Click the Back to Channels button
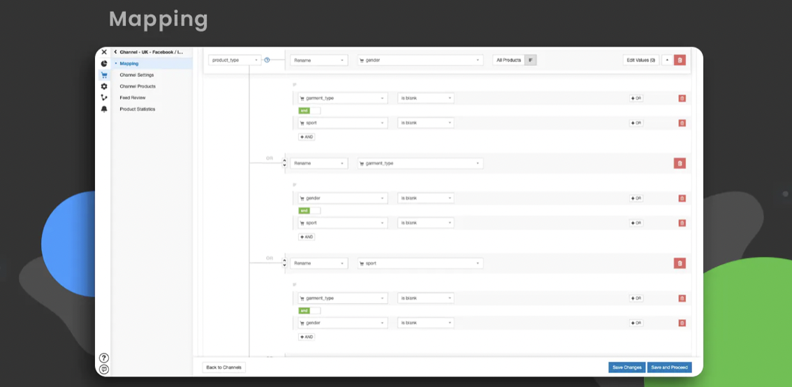 coord(223,367)
